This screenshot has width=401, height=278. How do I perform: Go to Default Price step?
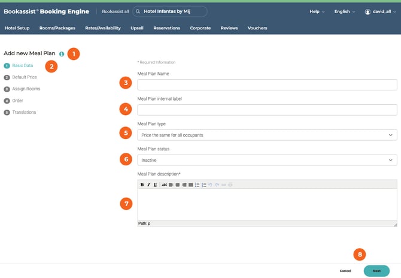[x=25, y=77]
